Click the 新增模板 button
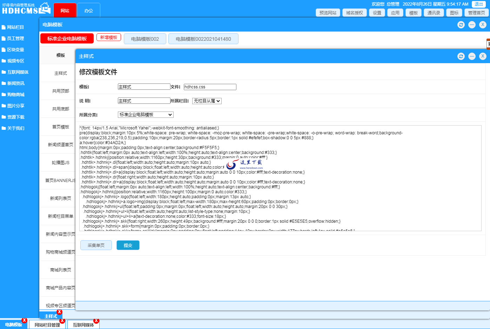490x329 pixels. pos(109,38)
